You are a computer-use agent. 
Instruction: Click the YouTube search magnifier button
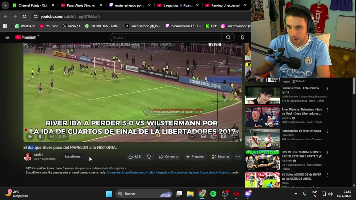228,37
